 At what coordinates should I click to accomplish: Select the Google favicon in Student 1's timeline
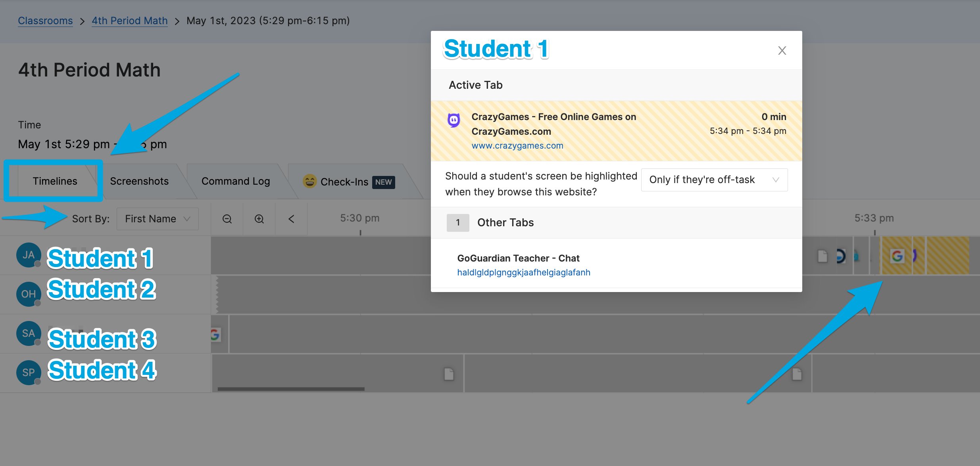[897, 256]
